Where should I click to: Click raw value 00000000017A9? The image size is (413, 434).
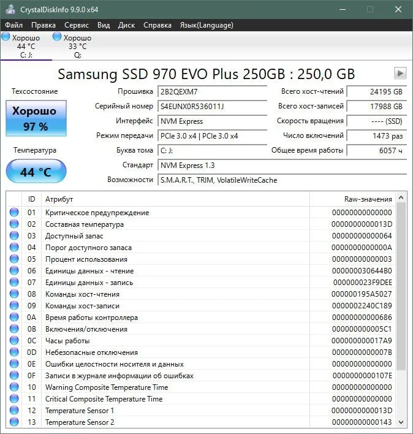click(x=362, y=340)
